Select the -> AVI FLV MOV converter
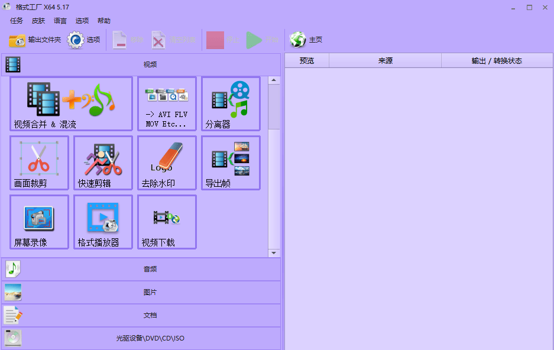The image size is (554, 350). click(x=166, y=103)
